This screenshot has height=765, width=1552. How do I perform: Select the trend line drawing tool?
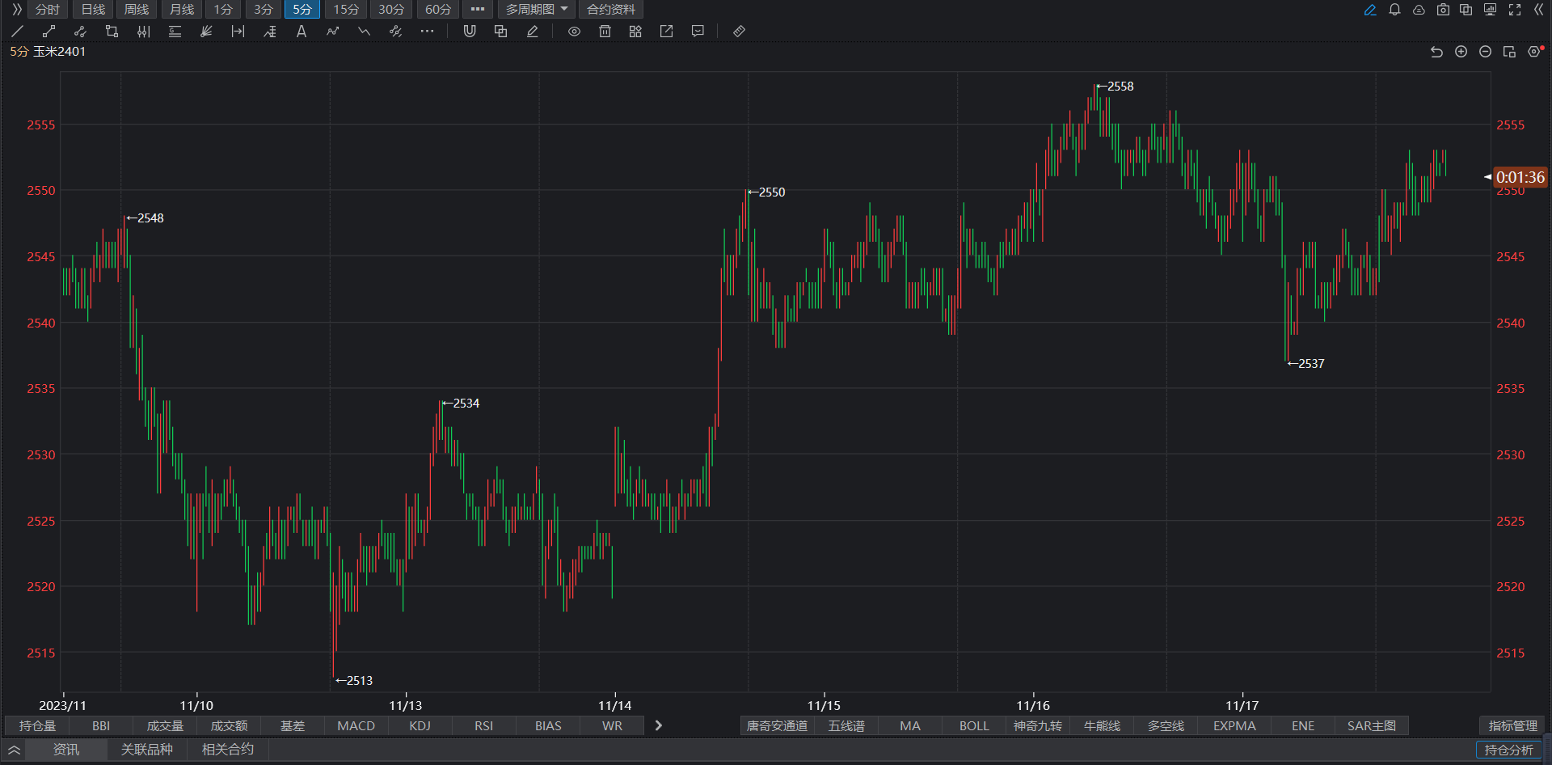[x=18, y=32]
